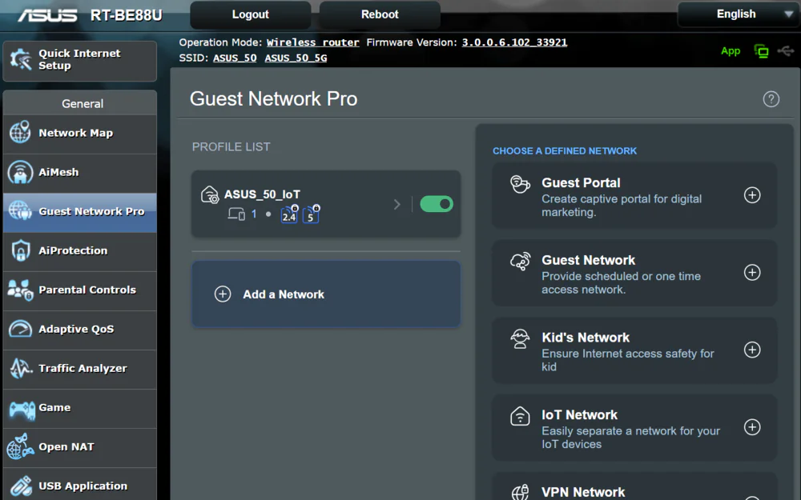Click the connected device count 1
The width and height of the screenshot is (801, 500).
[x=254, y=214]
